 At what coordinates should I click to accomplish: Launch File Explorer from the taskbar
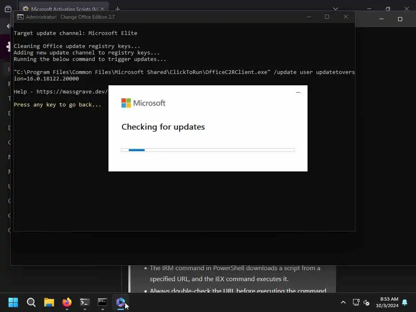49,302
